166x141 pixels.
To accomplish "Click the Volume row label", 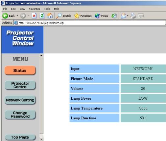I will (77, 89).
